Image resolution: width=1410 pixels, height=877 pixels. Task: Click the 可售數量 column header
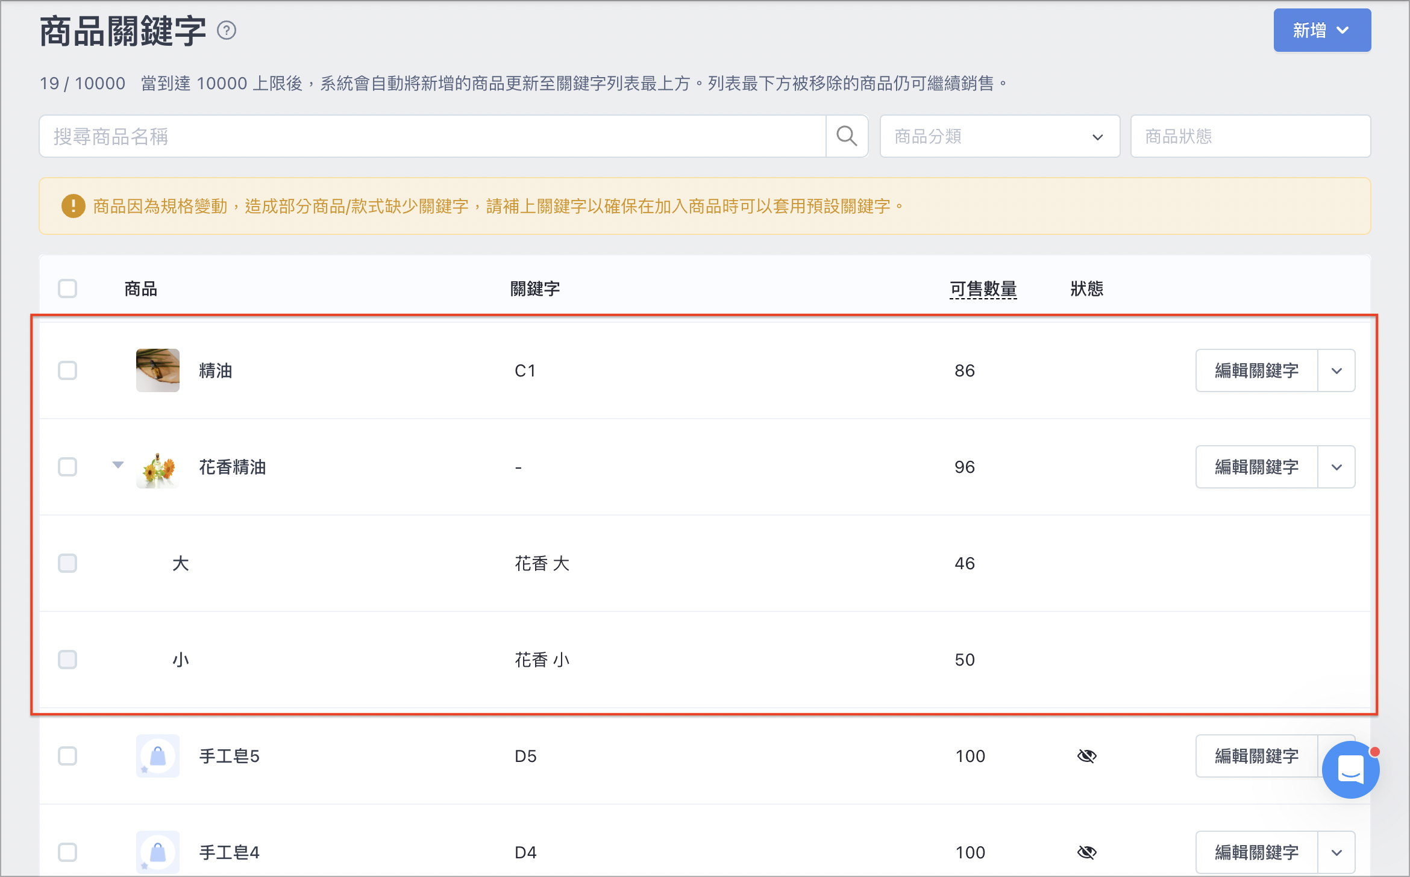[983, 289]
